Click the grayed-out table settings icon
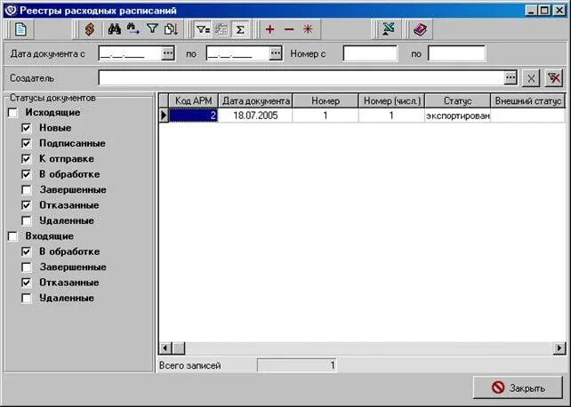Image resolution: width=571 pixels, height=407 pixels. coord(221,29)
